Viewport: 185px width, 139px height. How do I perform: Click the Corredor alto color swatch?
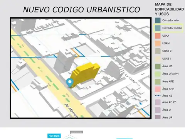click(158, 20)
